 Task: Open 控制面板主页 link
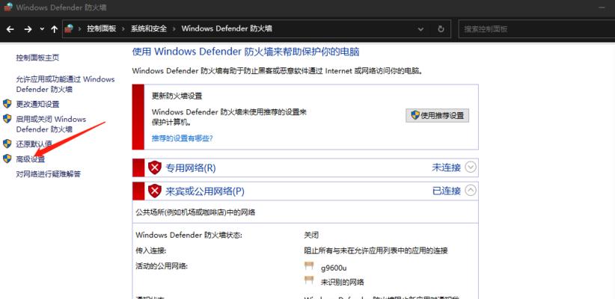tap(37, 58)
